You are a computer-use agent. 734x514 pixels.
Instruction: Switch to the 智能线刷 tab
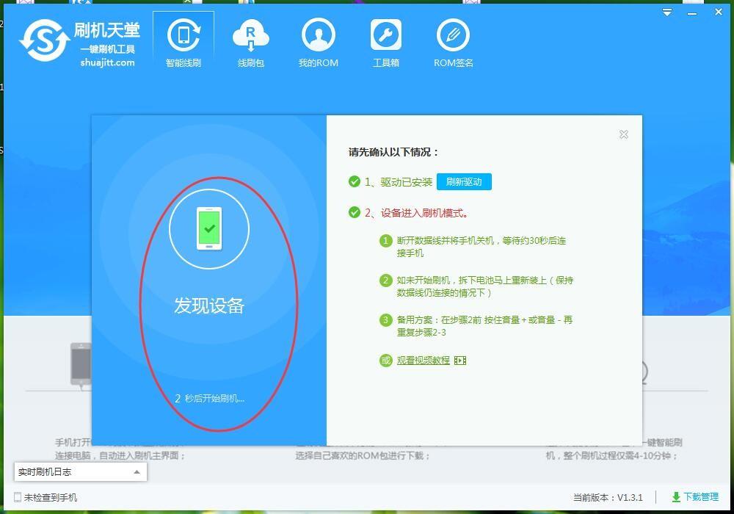[183, 42]
